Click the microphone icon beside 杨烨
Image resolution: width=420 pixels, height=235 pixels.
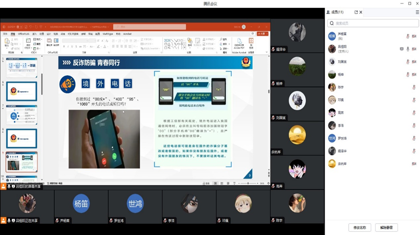coord(408,75)
